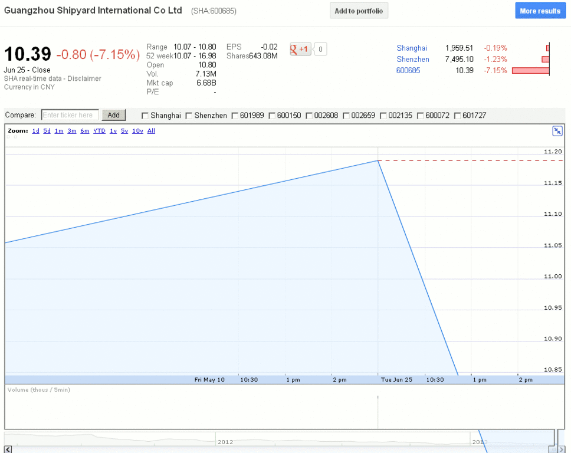
Task: Show All history in chart zoom
Action: pos(151,131)
